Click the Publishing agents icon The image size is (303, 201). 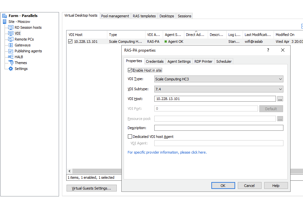pyautogui.click(x=11, y=51)
